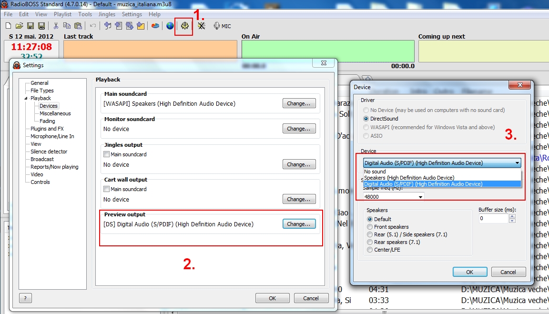Click the Undo arrow icon
Screen dimensions: 549x314
pyautogui.click(x=93, y=26)
